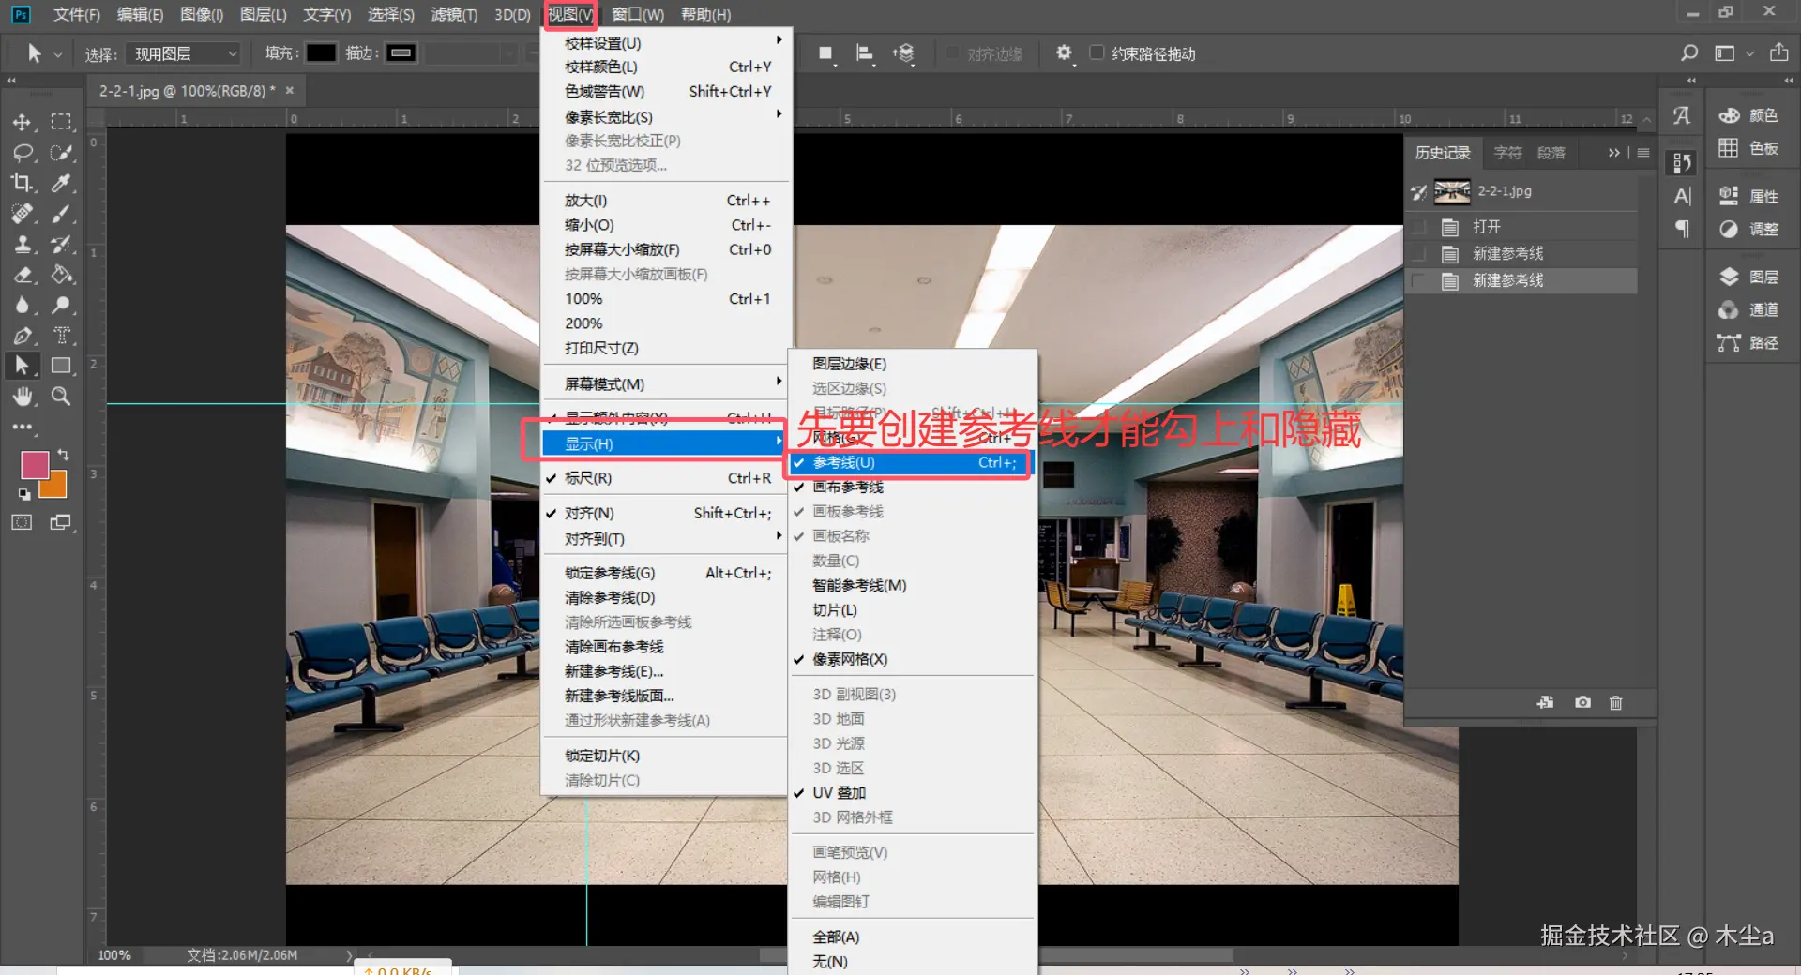Select the Eraser tool

(x=22, y=275)
